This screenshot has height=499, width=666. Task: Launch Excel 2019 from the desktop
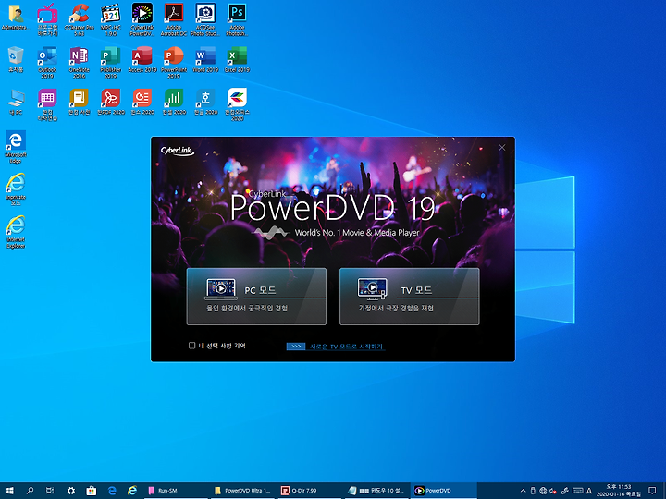[237, 60]
